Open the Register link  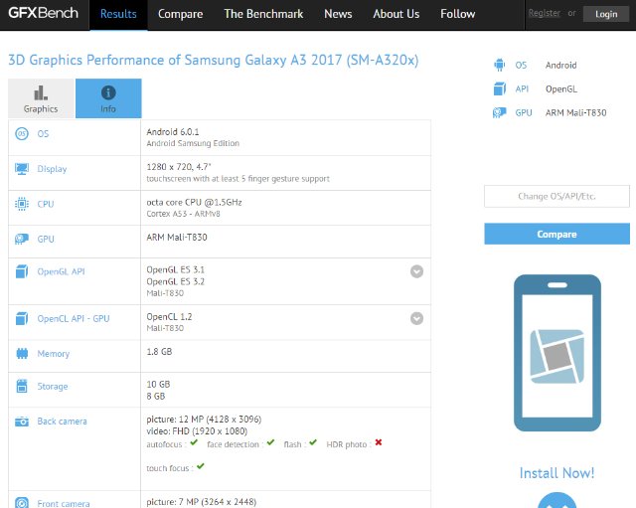pyautogui.click(x=544, y=13)
